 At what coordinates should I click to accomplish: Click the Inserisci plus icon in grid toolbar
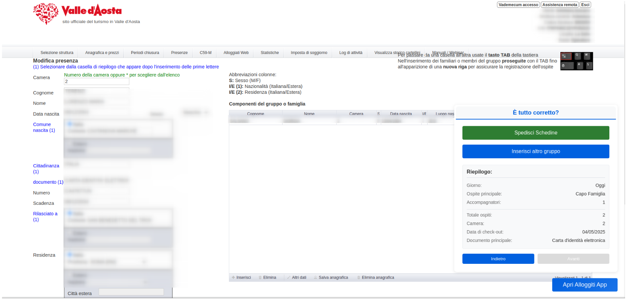click(234, 278)
